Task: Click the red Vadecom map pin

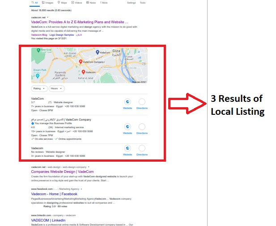Action: [84, 72]
